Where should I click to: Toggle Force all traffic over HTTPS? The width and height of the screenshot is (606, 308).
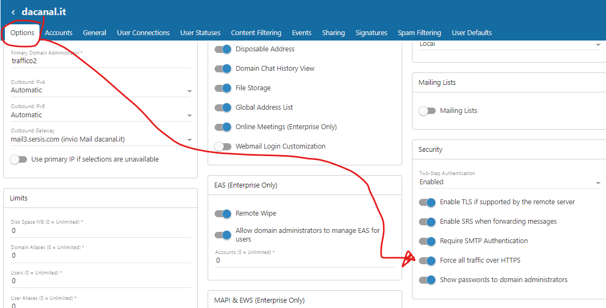coord(427,260)
